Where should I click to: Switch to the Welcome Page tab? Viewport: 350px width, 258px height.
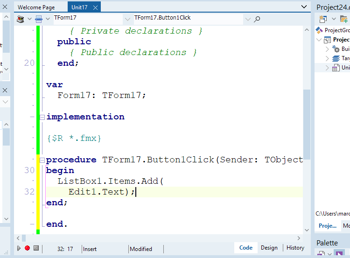coord(36,7)
